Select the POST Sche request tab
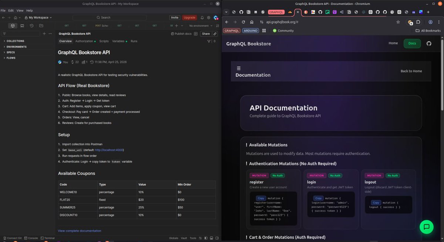444x242 pixels. [x=102, y=26]
